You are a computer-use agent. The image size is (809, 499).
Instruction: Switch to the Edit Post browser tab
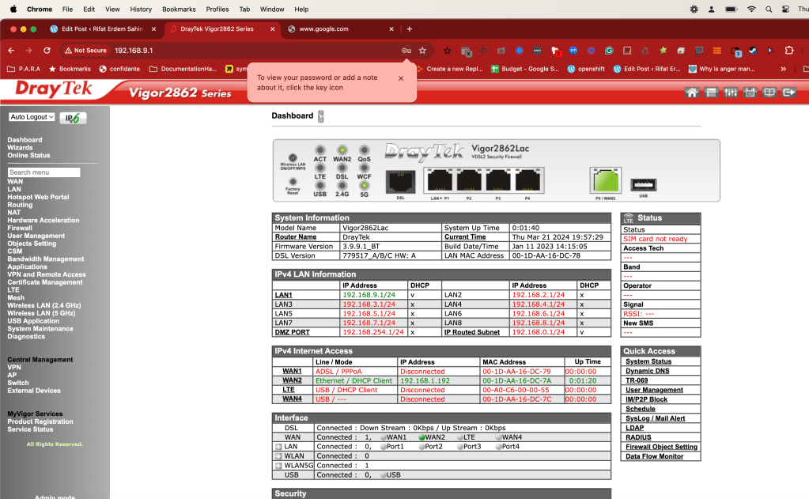[103, 29]
